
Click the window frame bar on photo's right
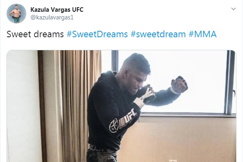click(230, 82)
